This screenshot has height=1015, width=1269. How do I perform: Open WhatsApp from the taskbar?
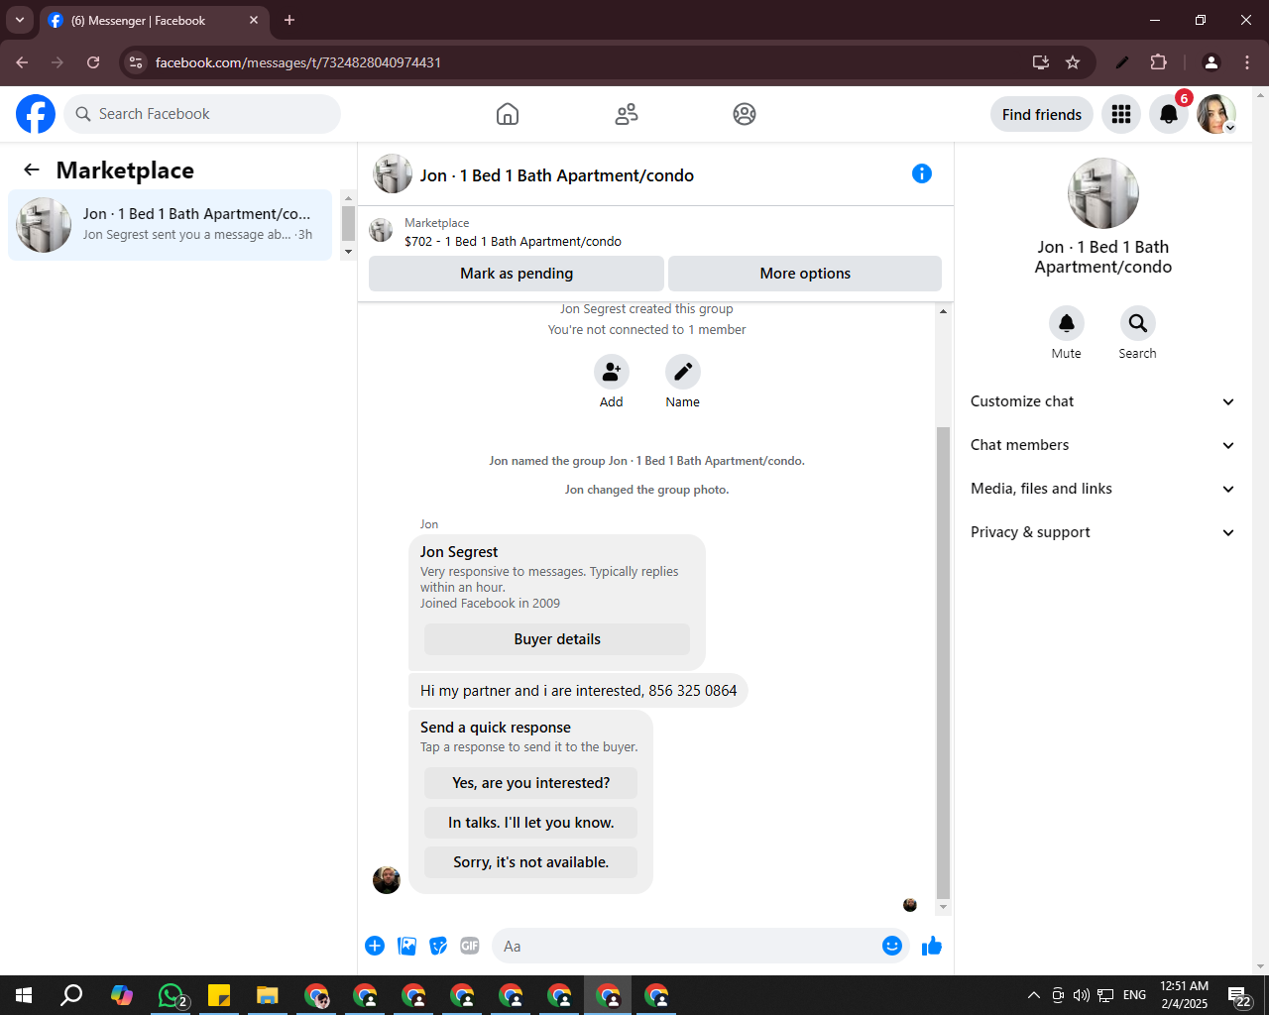click(x=171, y=995)
